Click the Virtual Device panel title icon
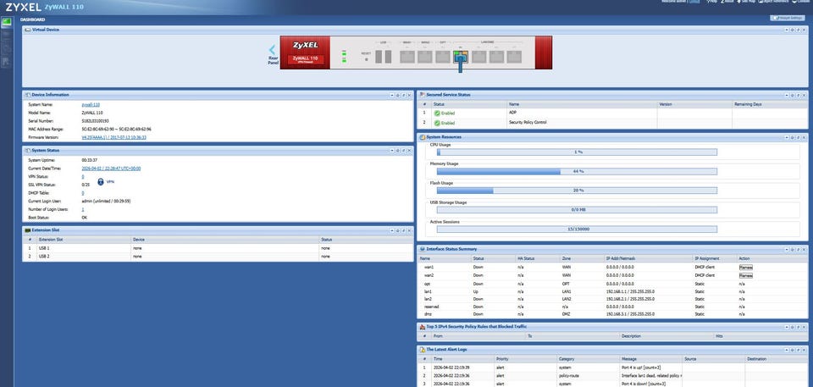The height and width of the screenshot is (387, 813). click(x=28, y=30)
